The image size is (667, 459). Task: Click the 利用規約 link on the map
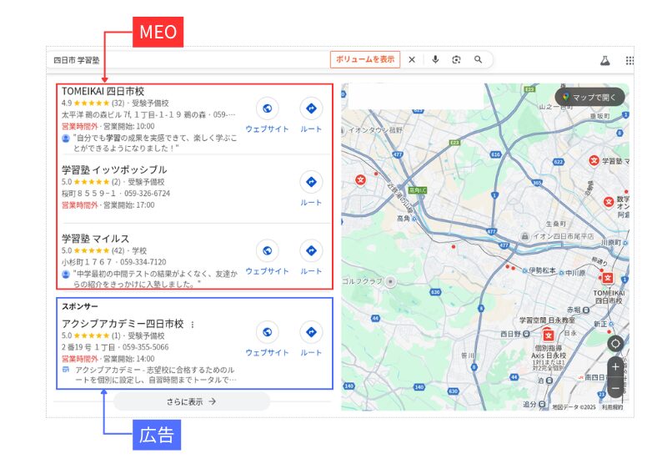tap(612, 407)
